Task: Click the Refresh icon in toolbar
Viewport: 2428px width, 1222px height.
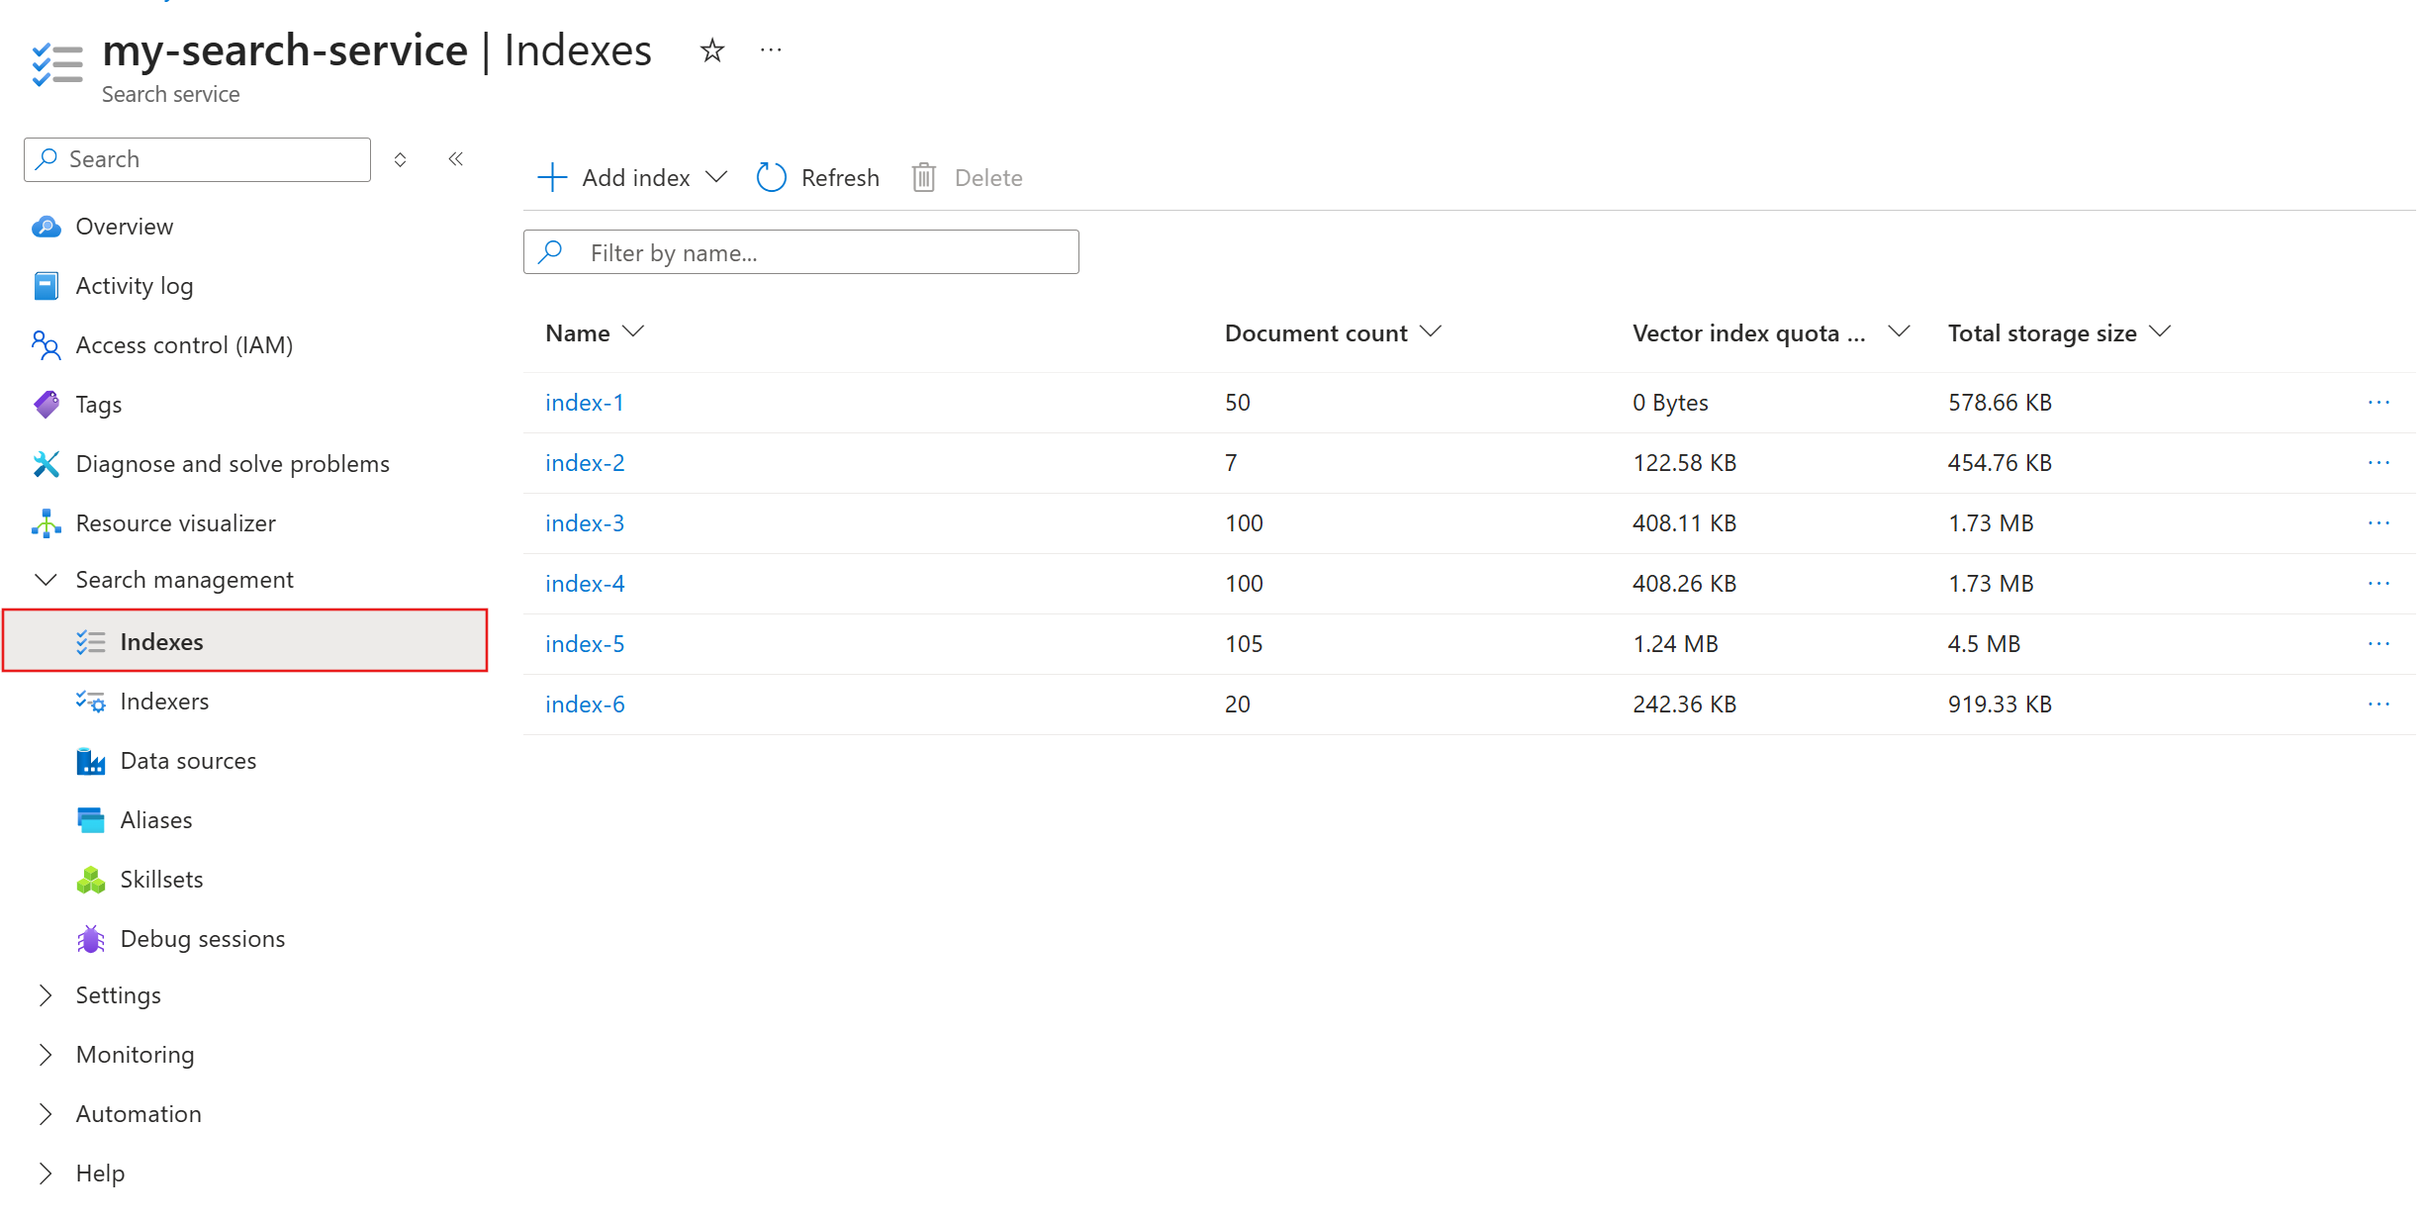Action: click(x=771, y=178)
